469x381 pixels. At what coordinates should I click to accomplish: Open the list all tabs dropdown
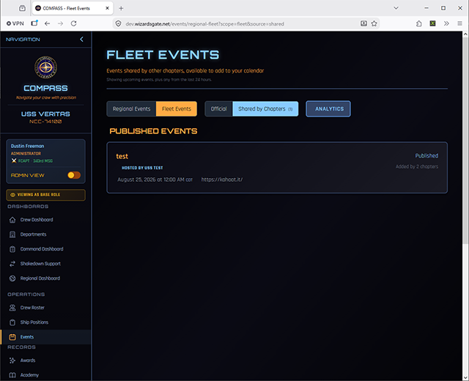[396, 8]
